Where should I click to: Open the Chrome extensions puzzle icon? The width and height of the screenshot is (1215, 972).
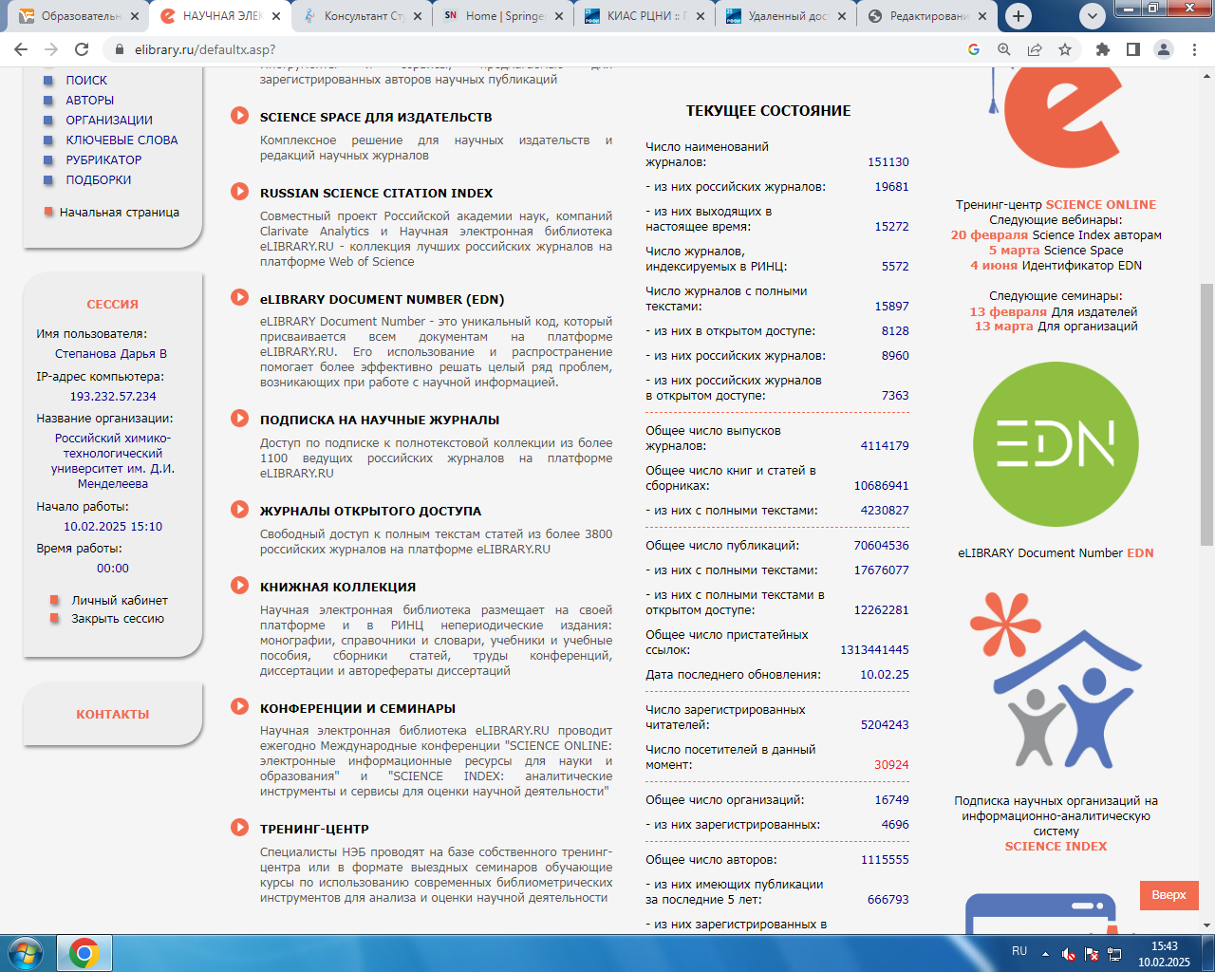1102,49
